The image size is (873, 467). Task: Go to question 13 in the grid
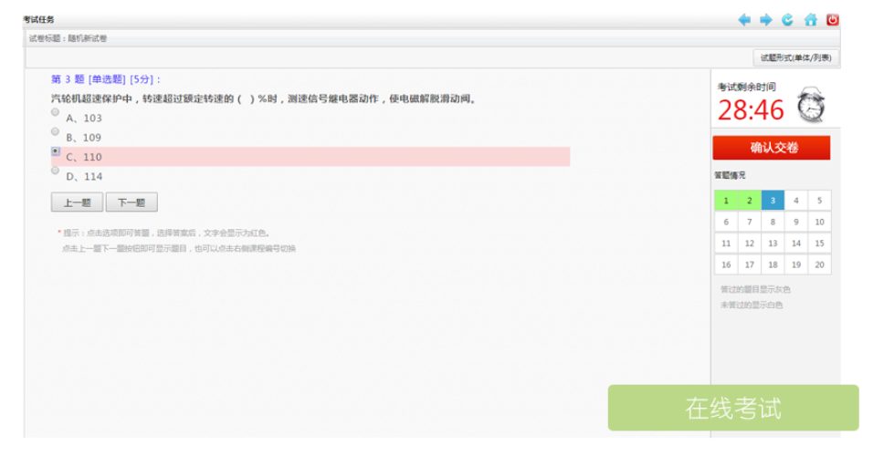click(x=773, y=244)
